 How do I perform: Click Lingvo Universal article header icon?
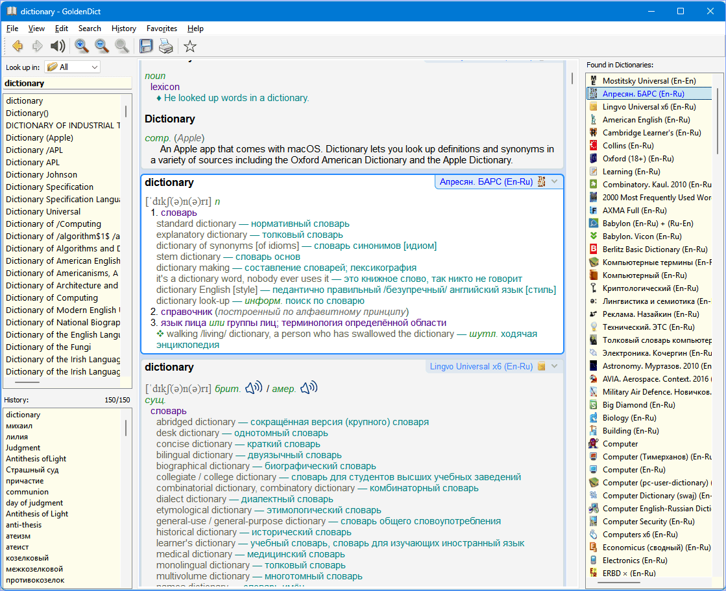pyautogui.click(x=541, y=366)
